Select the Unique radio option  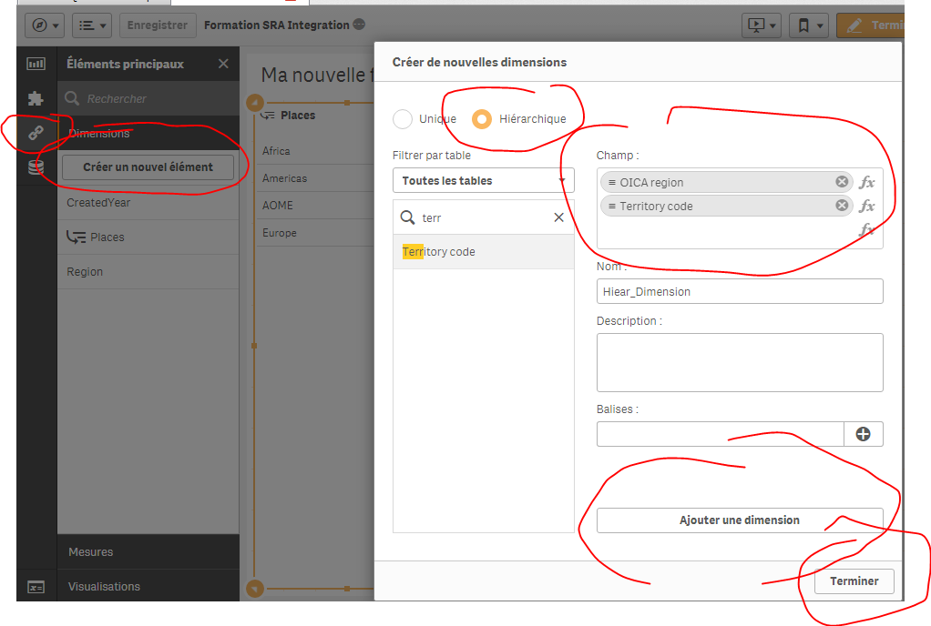[x=403, y=119]
